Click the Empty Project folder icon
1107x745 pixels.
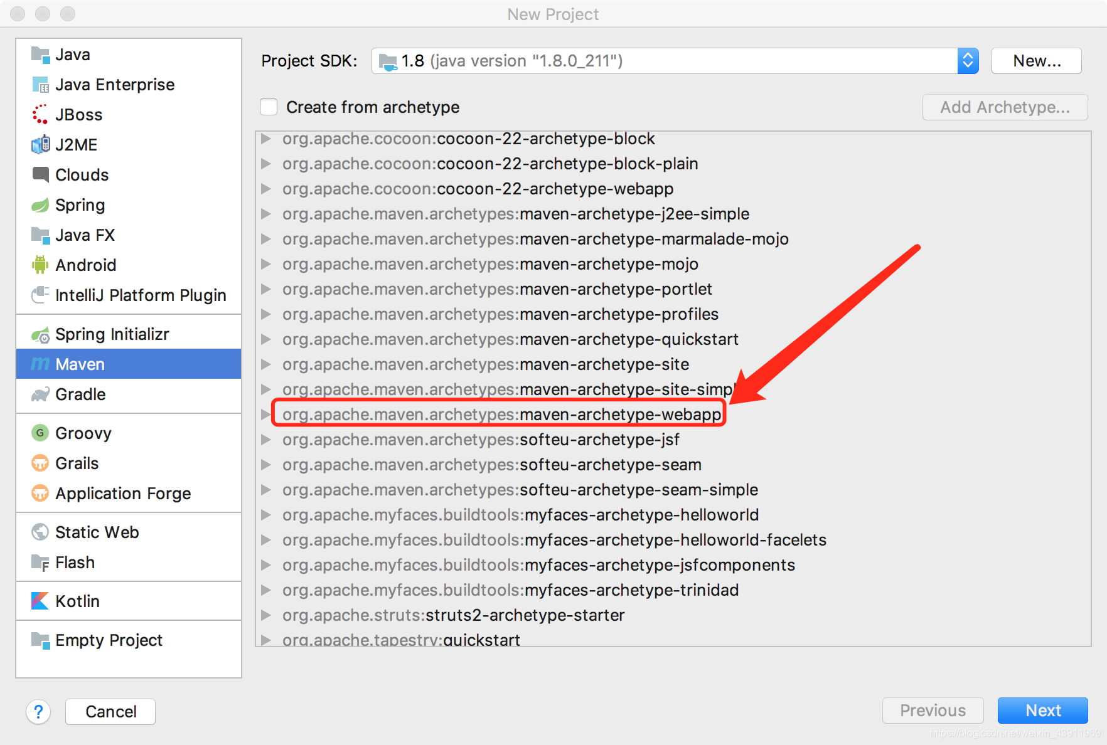40,640
